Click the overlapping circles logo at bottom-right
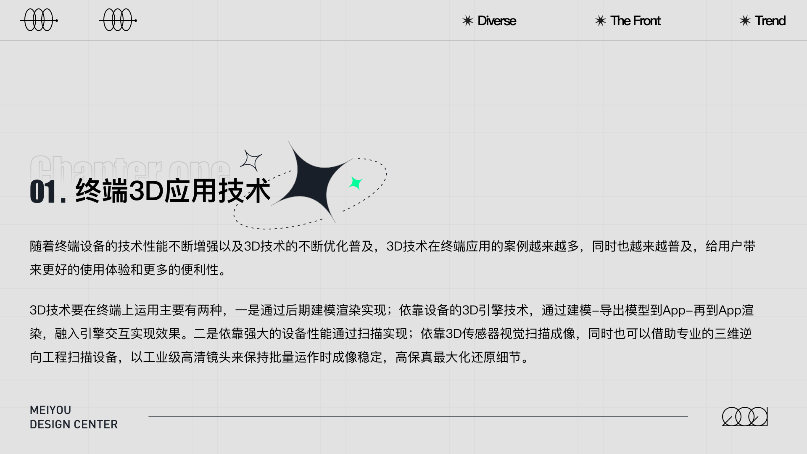 744,417
